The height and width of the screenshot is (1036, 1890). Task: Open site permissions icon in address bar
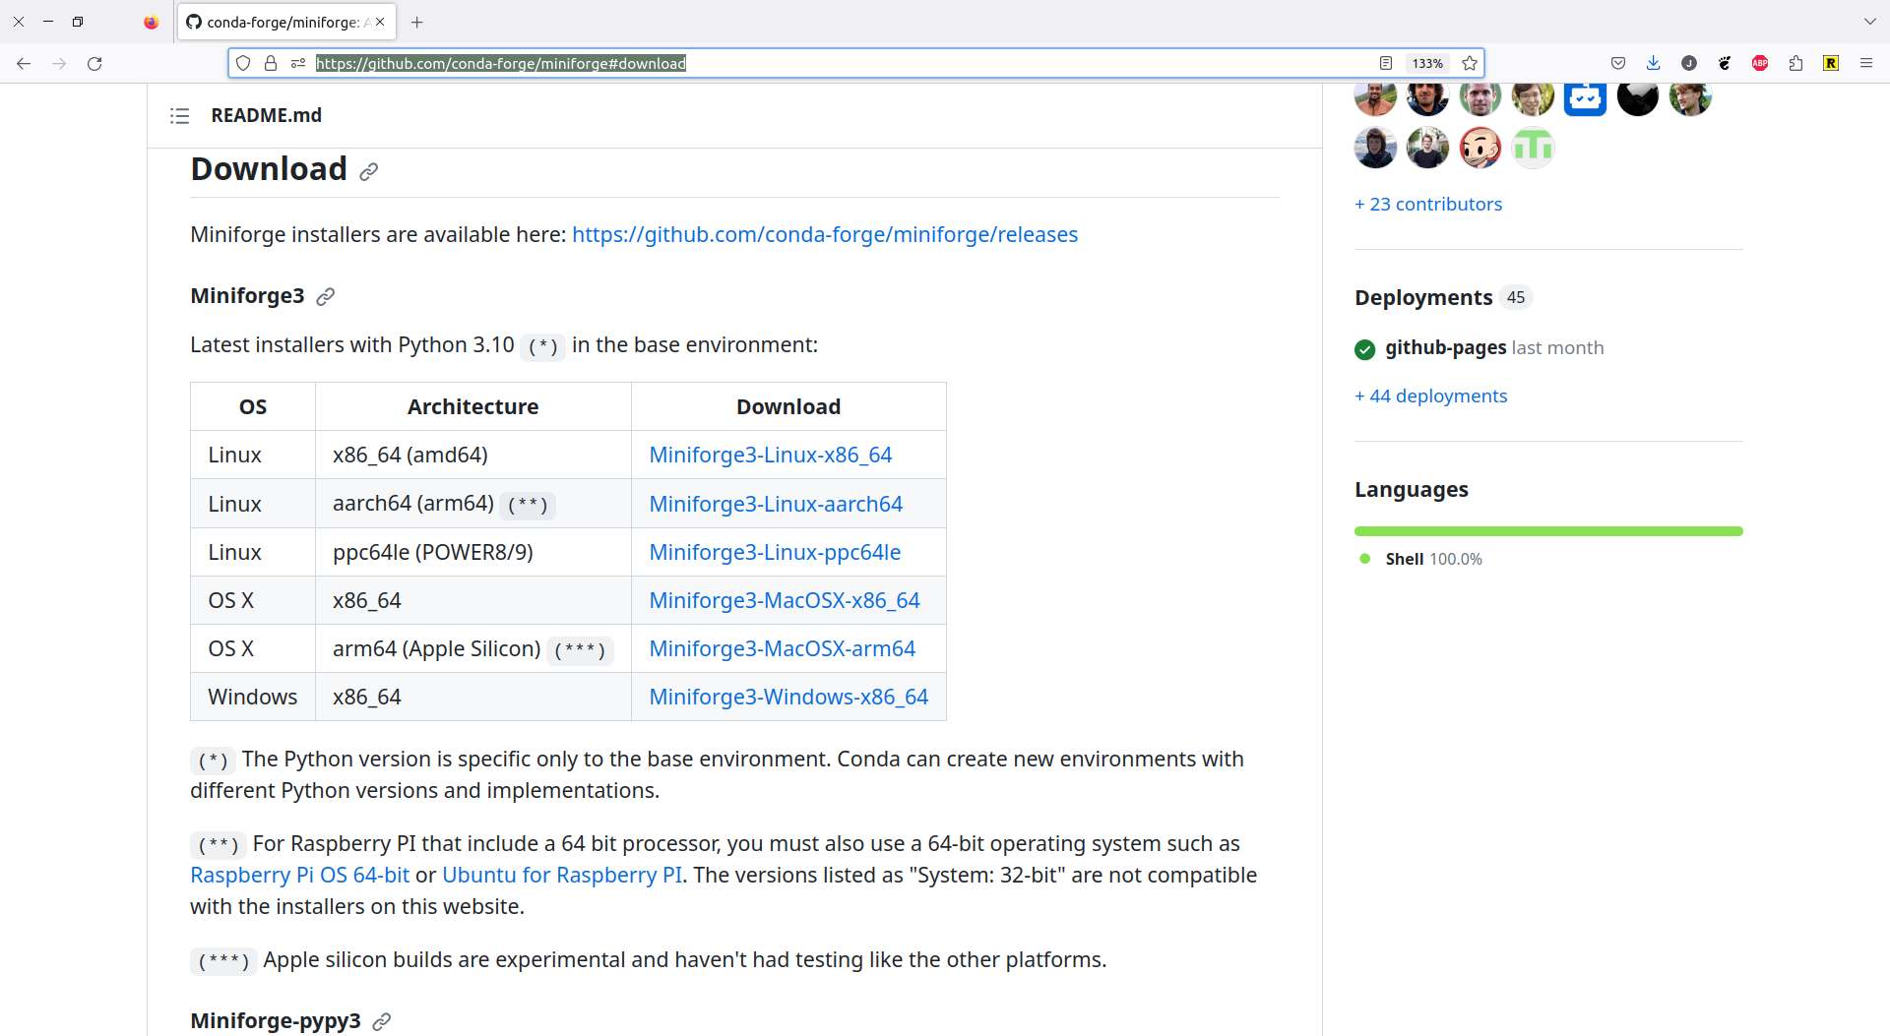tap(298, 63)
